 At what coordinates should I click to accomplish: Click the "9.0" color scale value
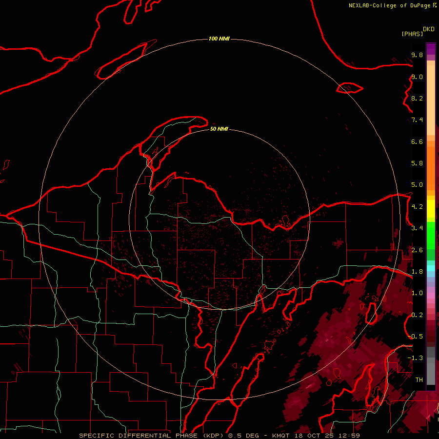[x=417, y=77]
